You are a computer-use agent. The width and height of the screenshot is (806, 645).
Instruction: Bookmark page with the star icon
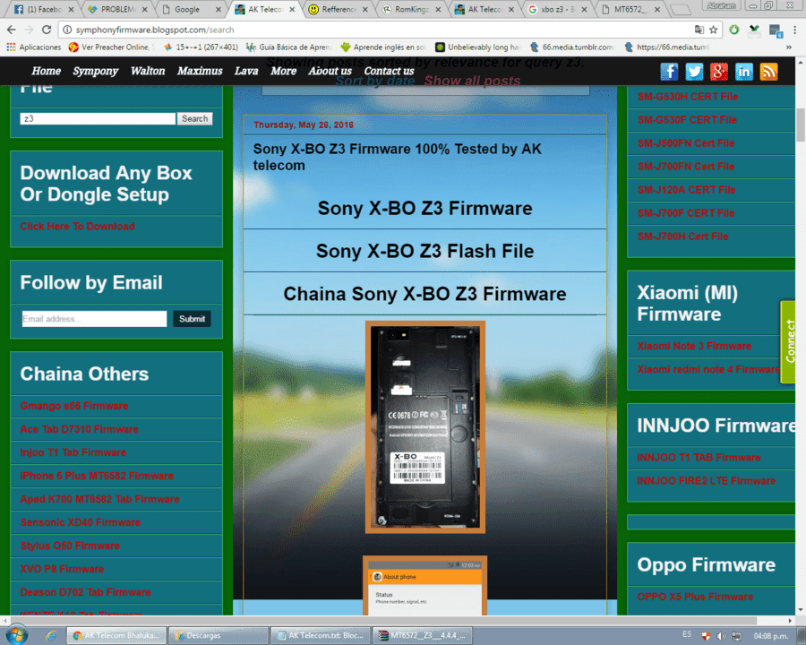[x=713, y=30]
